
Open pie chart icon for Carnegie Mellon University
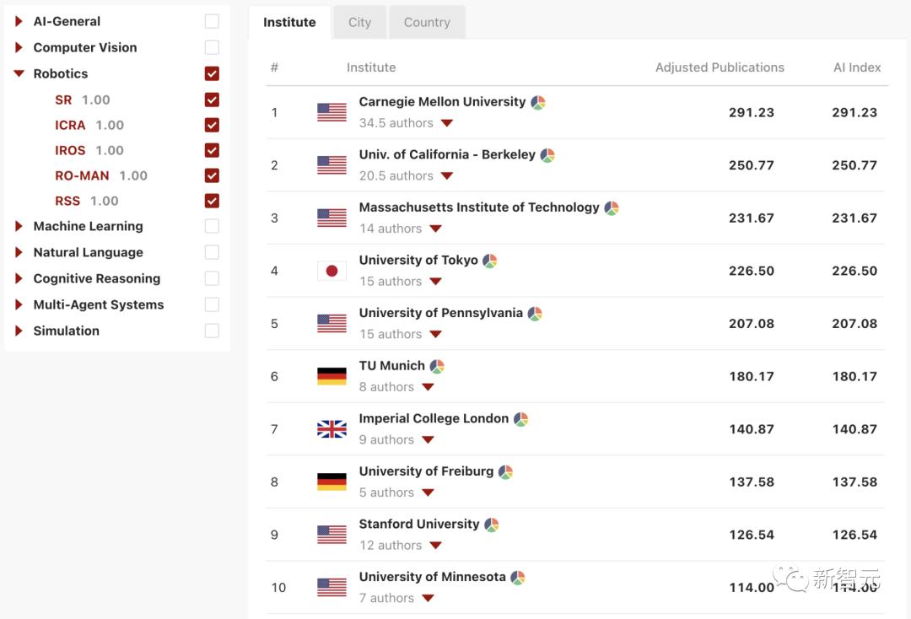coord(538,103)
